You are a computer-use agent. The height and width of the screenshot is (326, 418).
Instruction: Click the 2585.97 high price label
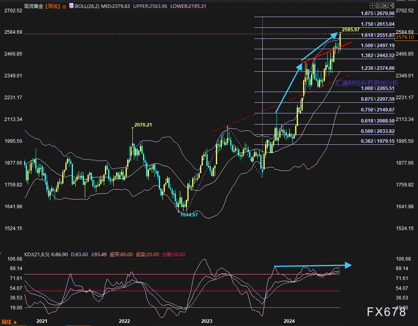tap(351, 30)
